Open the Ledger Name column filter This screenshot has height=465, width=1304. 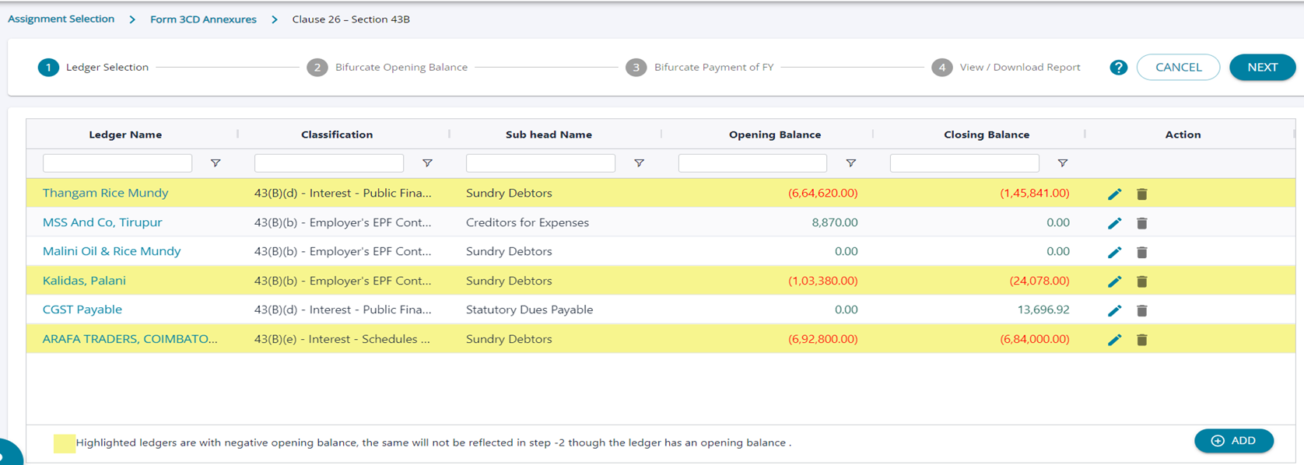(x=216, y=163)
